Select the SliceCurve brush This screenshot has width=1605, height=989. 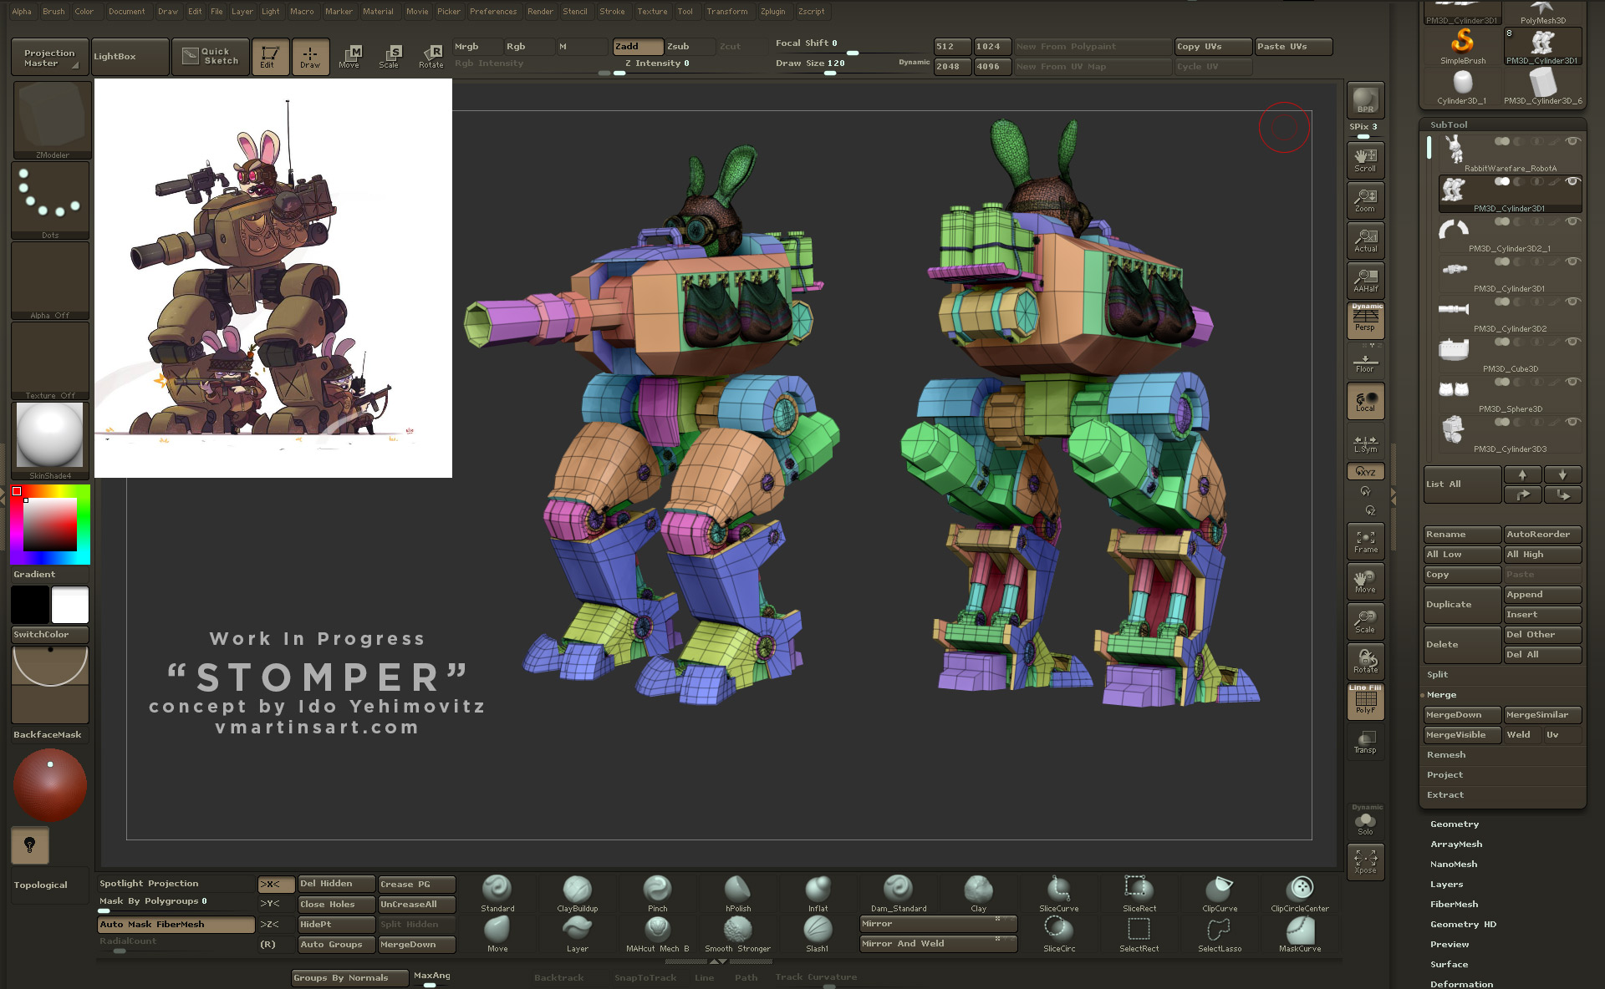pyautogui.click(x=1058, y=893)
